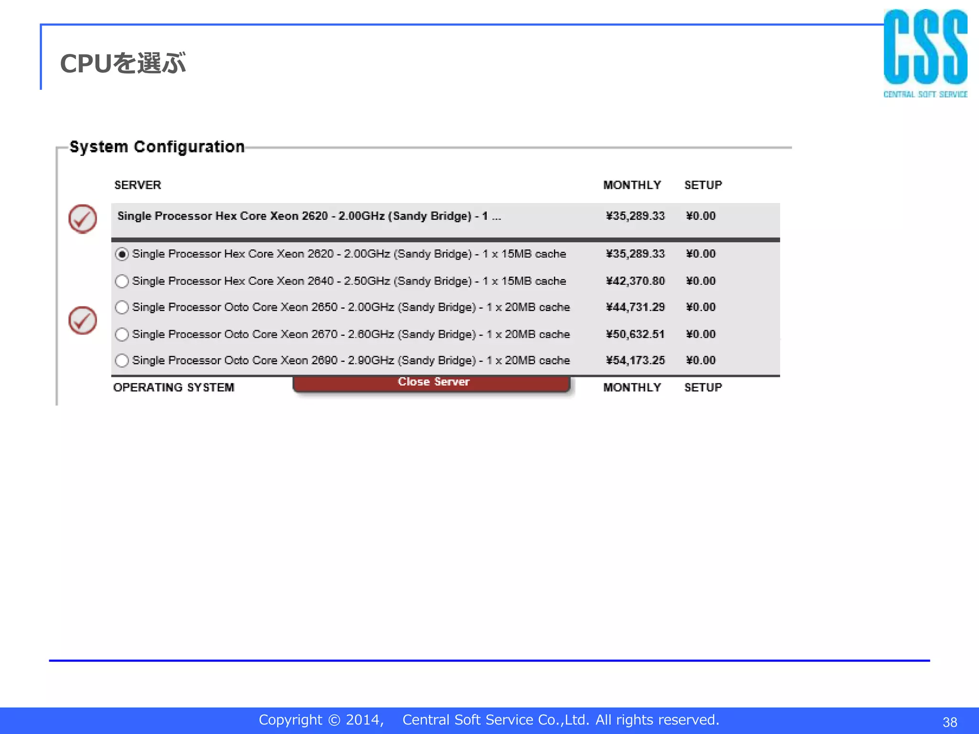Click the red checkmark icon beside the processor list
This screenshot has height=734, width=979.
coord(83,320)
